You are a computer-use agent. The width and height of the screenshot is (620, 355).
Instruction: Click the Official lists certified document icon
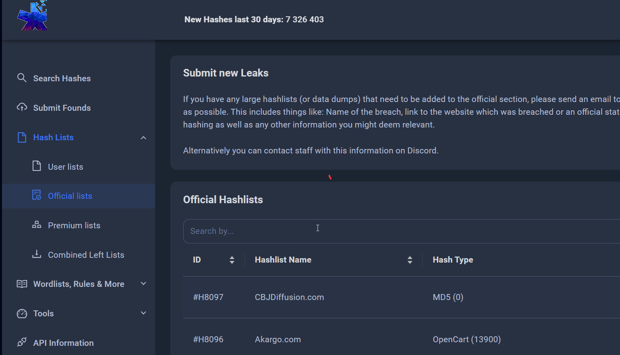pyautogui.click(x=37, y=195)
